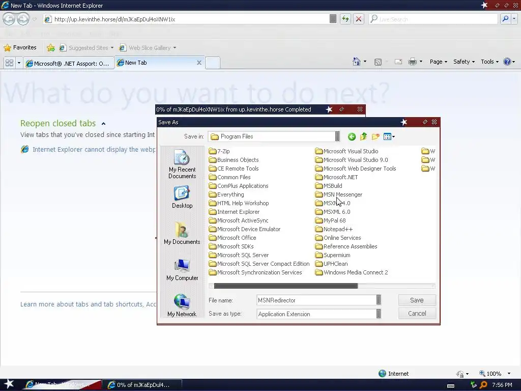Viewport: 521px width, 391px height.
Task: Select the 7-Zip folder
Action: pyautogui.click(x=219, y=151)
